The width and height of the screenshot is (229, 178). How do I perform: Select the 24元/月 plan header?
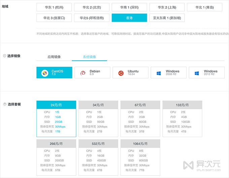(x=56, y=105)
